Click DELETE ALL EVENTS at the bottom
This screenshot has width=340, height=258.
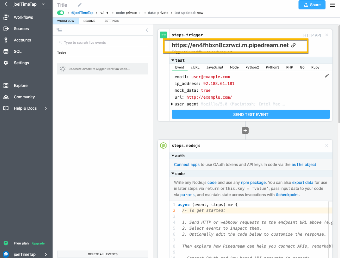[x=103, y=254]
